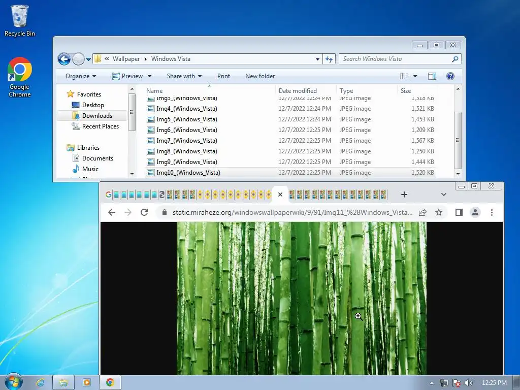Click the Preview toolbar button
Image resolution: width=520 pixels, height=390 pixels.
tap(127, 76)
